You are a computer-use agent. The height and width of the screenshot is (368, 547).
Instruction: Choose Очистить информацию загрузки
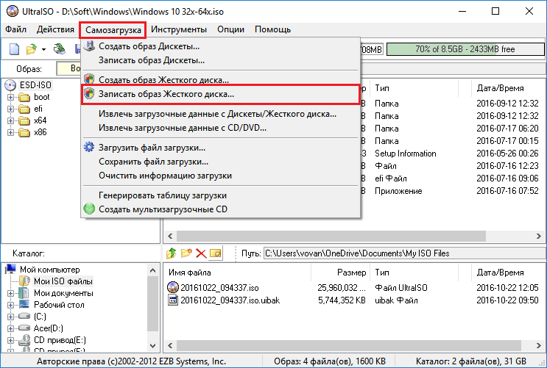coord(220,176)
